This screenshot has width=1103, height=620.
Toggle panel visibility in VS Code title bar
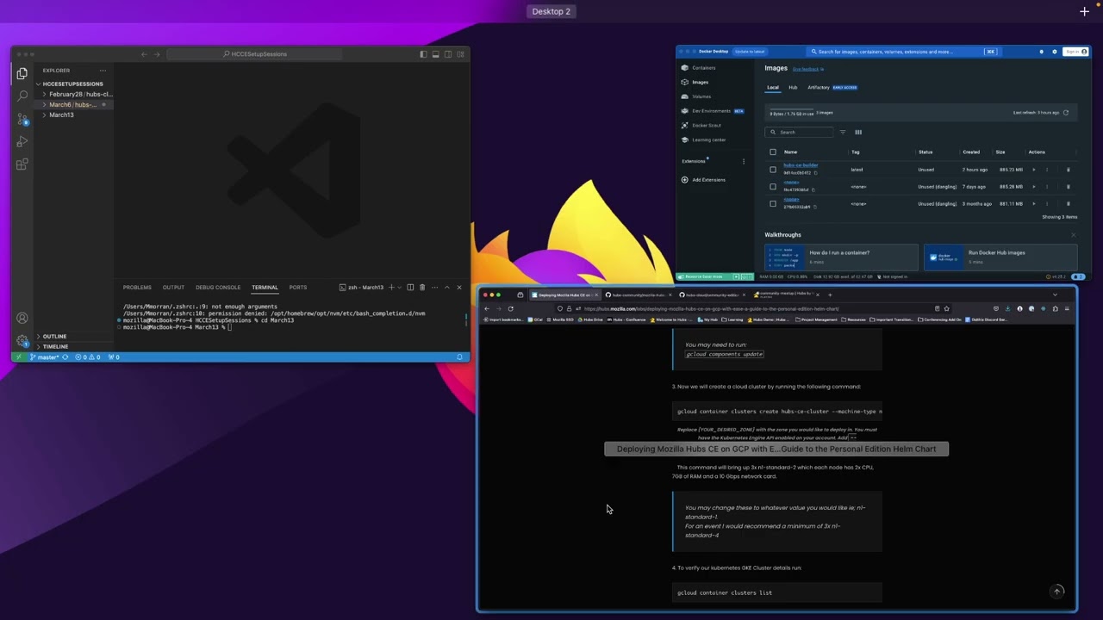pos(436,54)
